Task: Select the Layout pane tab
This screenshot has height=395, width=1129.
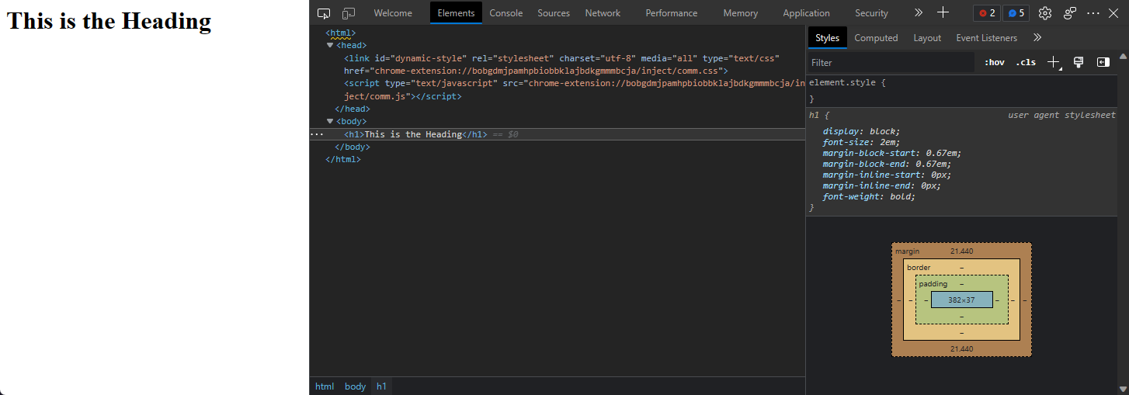Action: tap(927, 38)
